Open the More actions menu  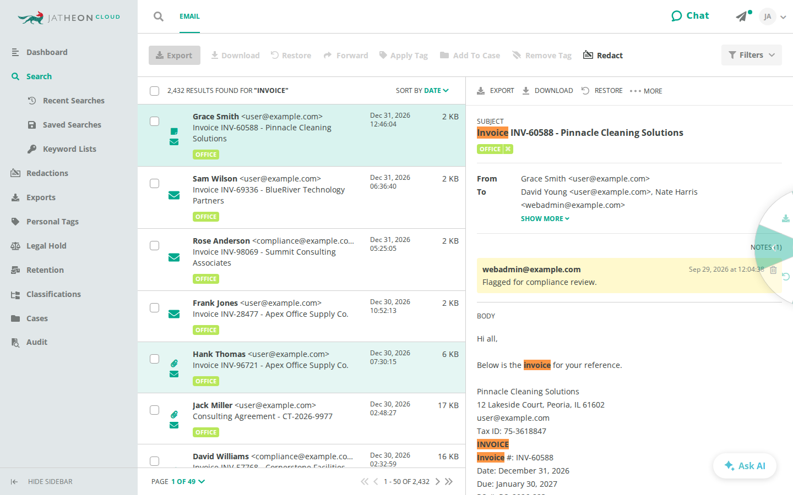click(646, 91)
